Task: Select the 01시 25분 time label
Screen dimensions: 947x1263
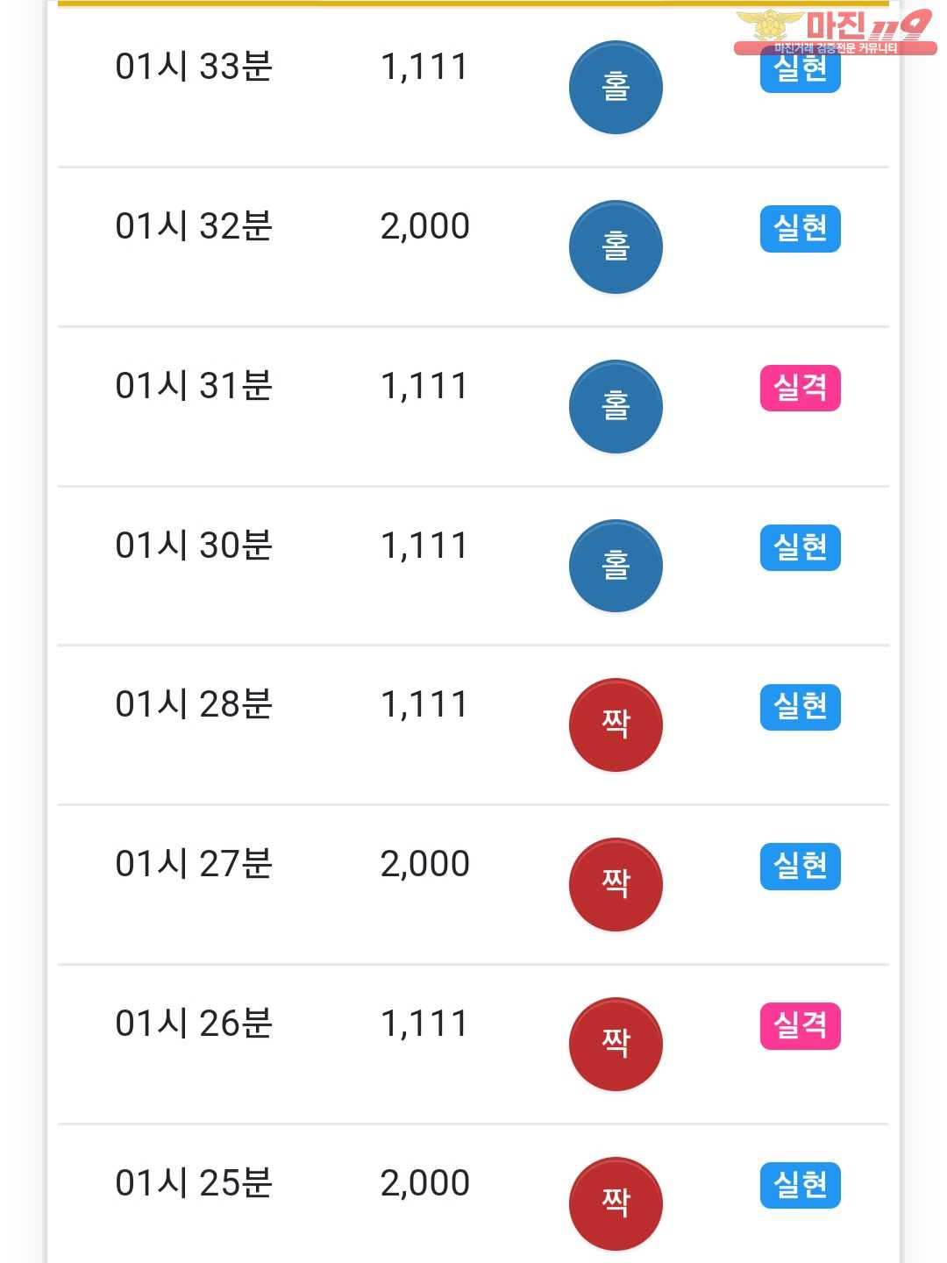Action: [x=194, y=1183]
